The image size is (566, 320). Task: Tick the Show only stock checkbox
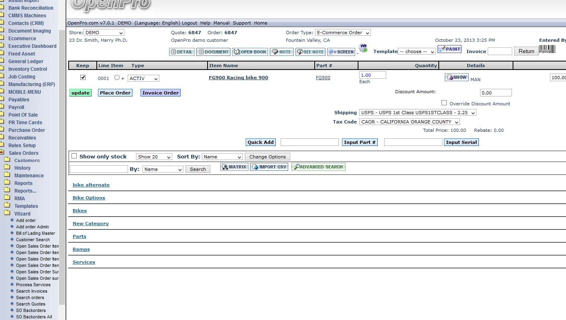tap(74, 156)
